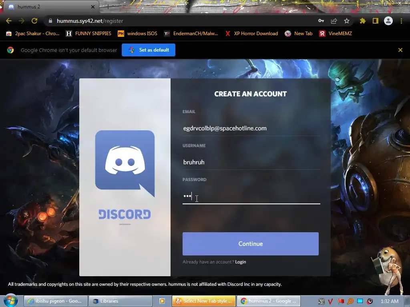
Task: Open the Windows Start orb
Action: tap(11, 301)
